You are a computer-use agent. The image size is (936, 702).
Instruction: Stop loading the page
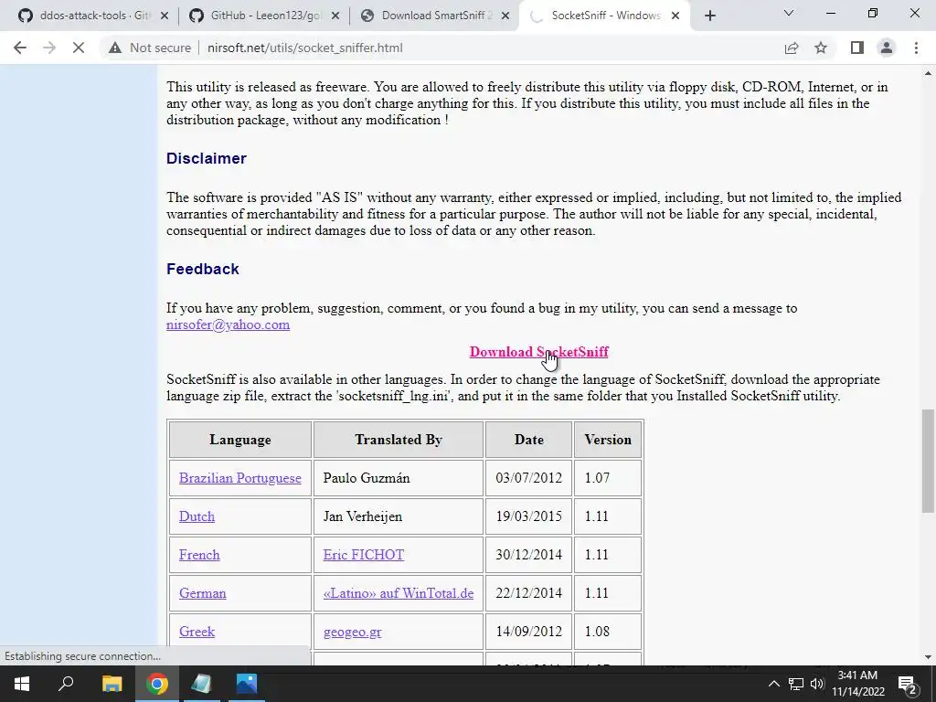click(x=79, y=48)
